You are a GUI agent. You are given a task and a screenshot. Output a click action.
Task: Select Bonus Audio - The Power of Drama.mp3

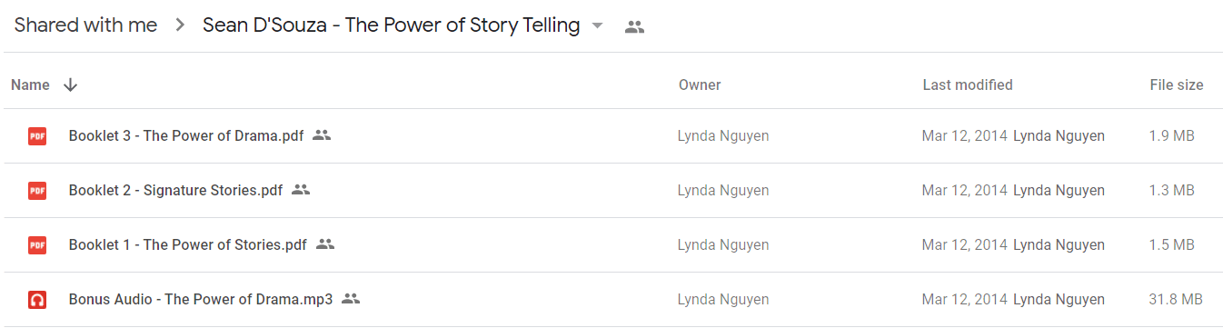click(611, 300)
